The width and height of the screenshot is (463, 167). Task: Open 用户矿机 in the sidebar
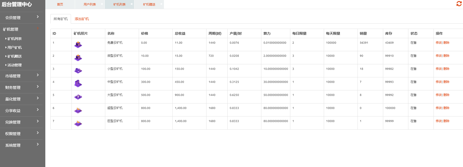[15, 47]
